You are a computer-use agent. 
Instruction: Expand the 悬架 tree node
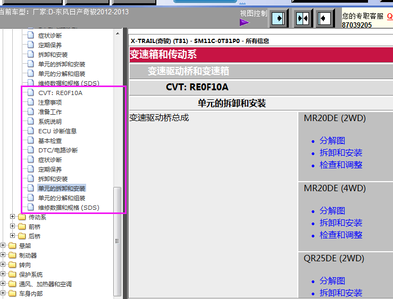pyautogui.click(x=3, y=245)
